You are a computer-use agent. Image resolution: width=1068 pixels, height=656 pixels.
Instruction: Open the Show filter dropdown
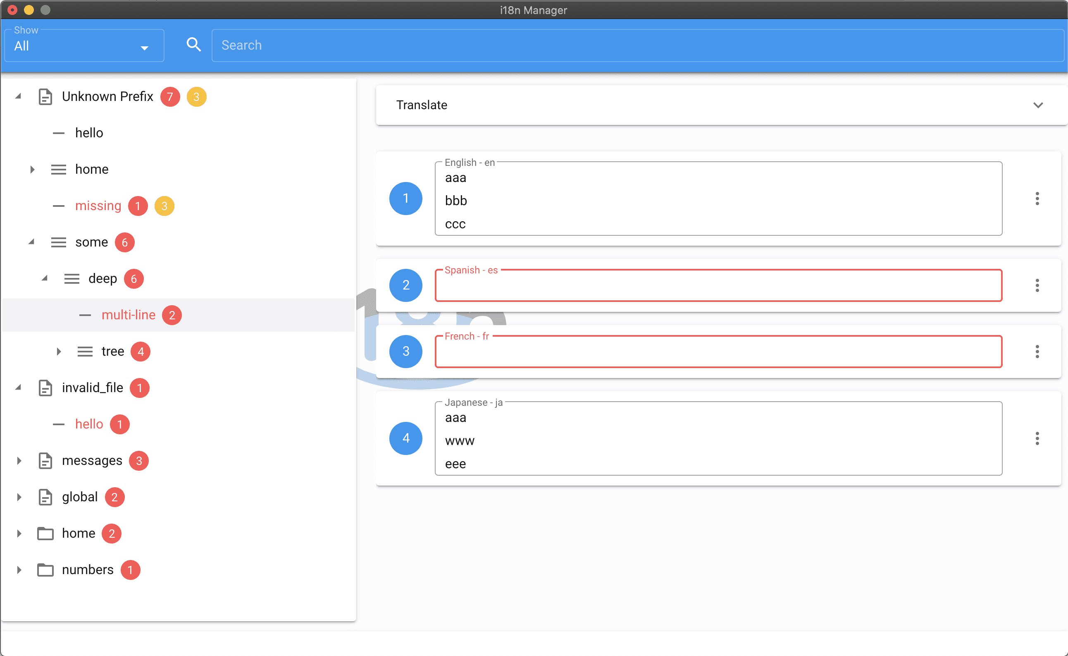click(84, 46)
